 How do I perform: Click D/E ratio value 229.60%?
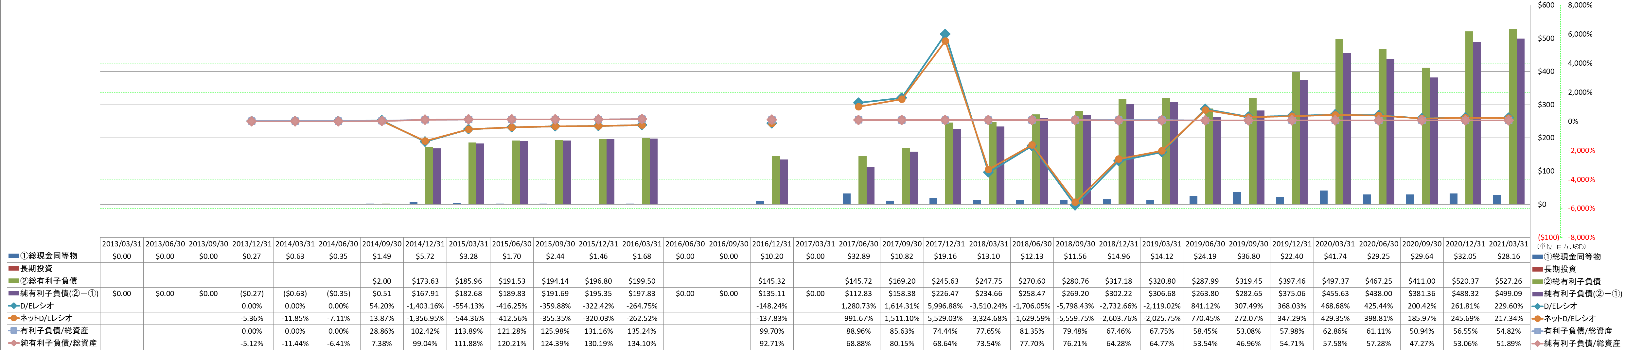[x=1508, y=307]
